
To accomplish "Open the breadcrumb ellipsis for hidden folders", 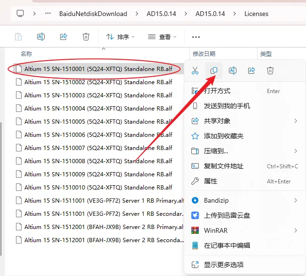I will click(x=48, y=14).
